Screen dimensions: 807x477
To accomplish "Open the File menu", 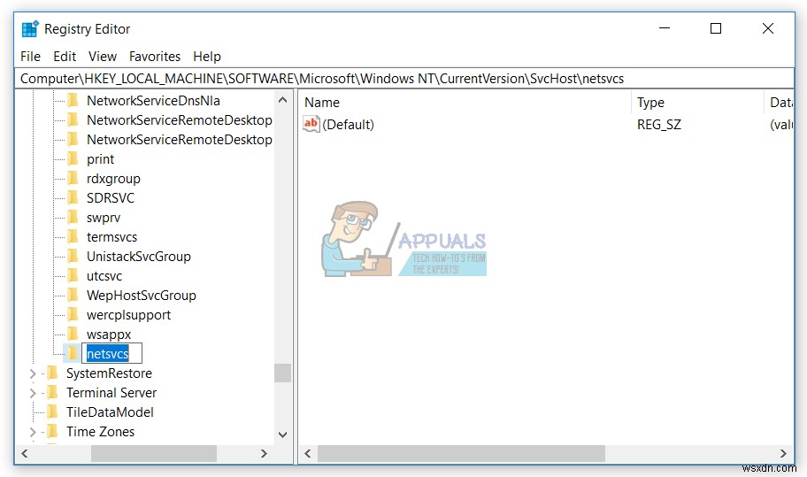I will (30, 57).
